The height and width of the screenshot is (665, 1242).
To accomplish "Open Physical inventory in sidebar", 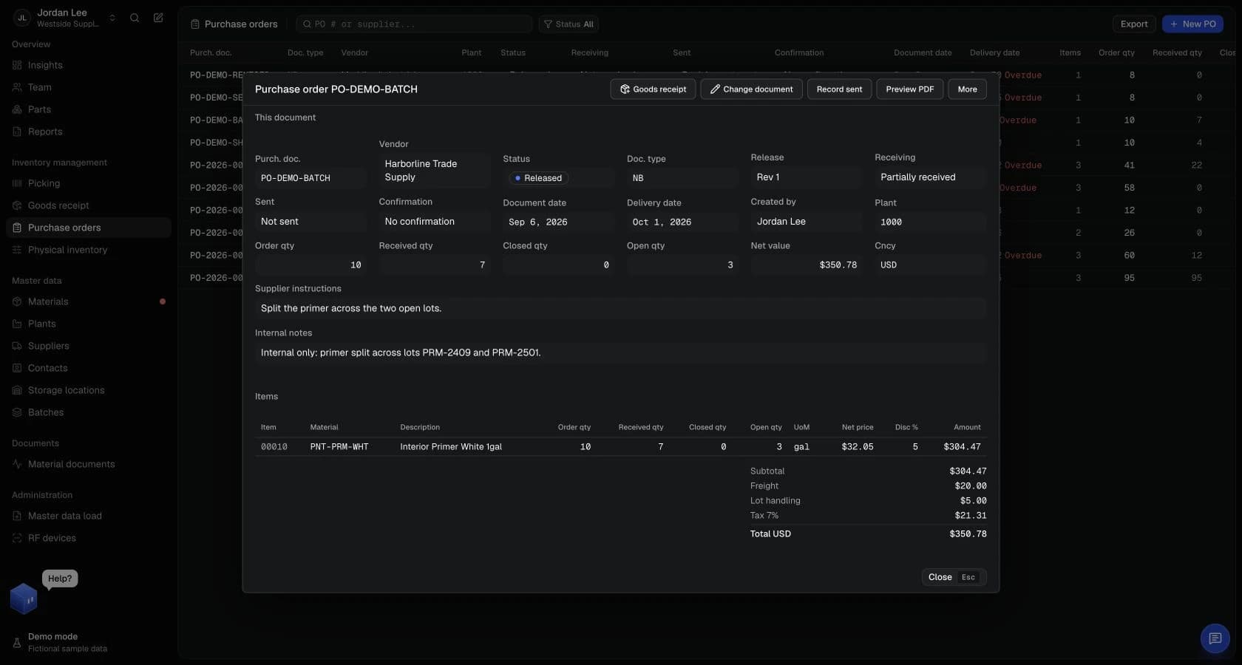I will point(89,250).
